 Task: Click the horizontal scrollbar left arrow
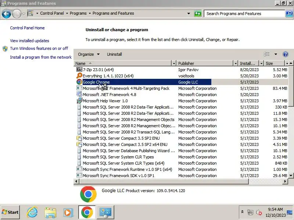click(76, 181)
